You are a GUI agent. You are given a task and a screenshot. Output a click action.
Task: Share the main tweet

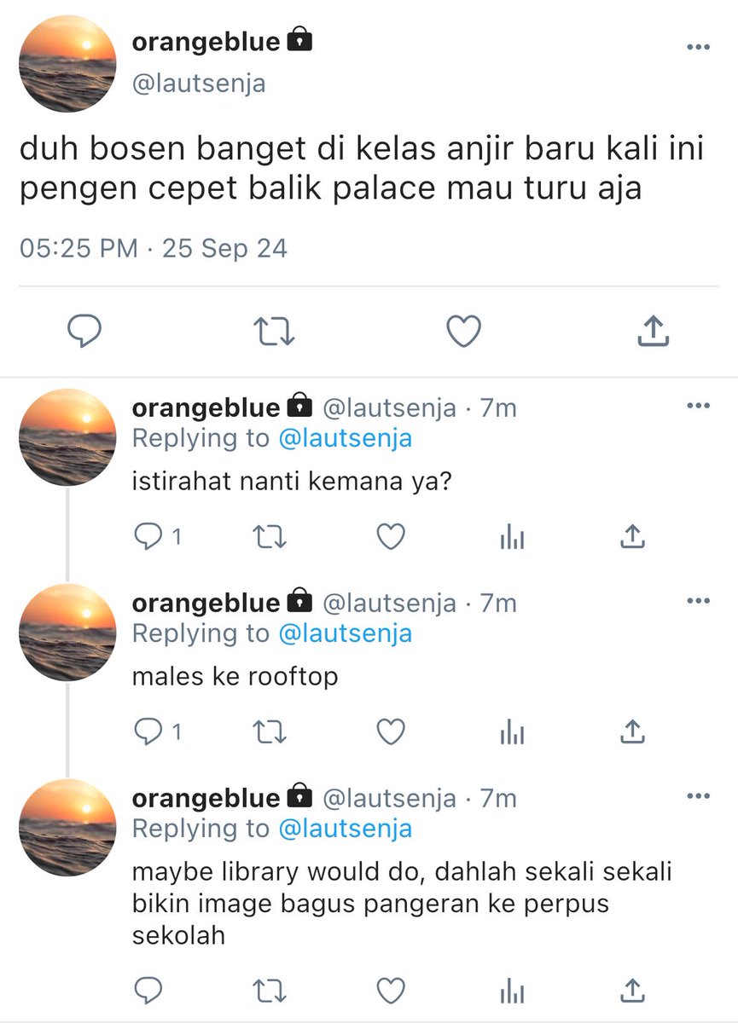click(x=654, y=331)
